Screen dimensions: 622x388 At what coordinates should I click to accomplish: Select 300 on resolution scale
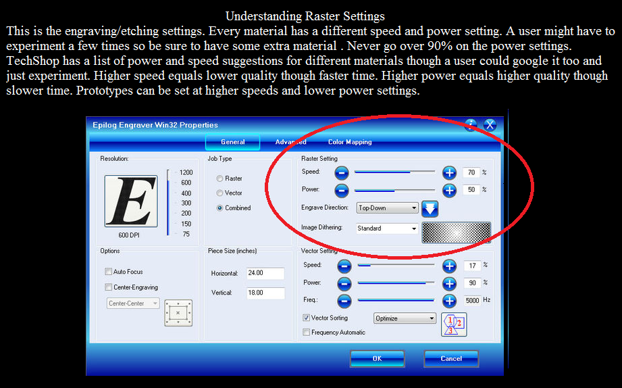click(186, 203)
